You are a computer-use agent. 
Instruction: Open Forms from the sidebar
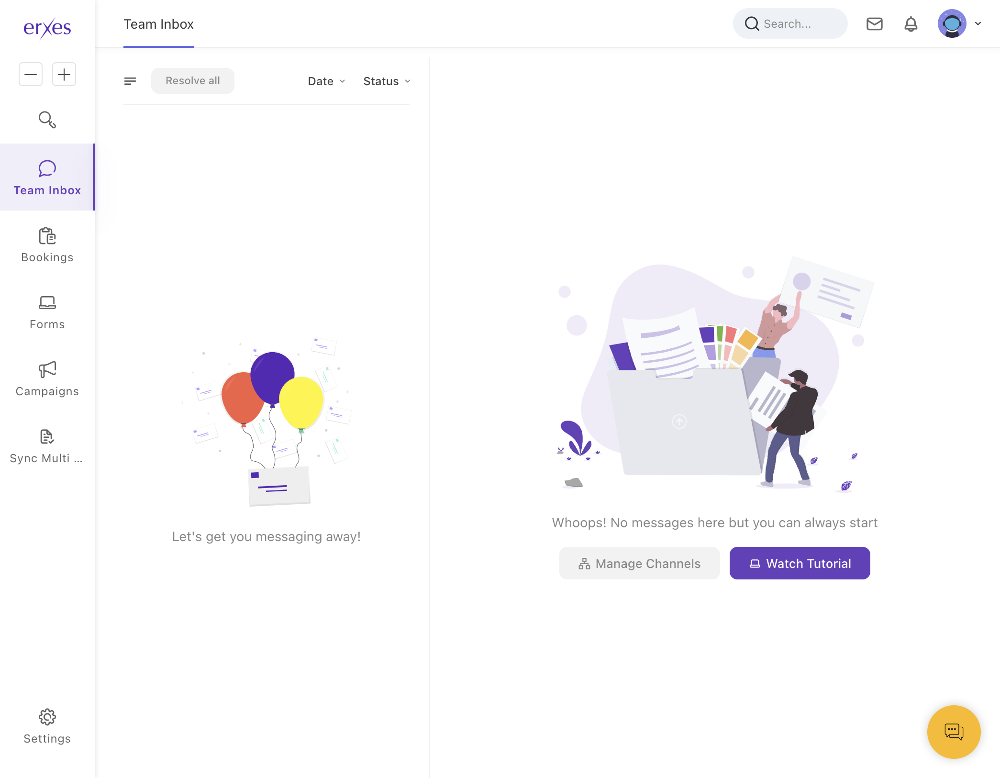(x=47, y=312)
